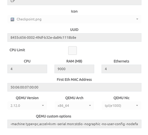Expand the QEMU Arch x86_64 dropdown
This screenshot has height=135, width=148.
pyautogui.click(x=74, y=105)
